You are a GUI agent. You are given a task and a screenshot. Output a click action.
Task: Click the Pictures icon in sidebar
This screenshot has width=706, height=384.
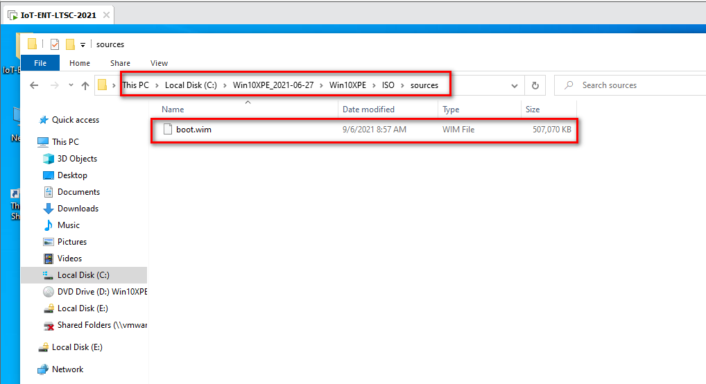[x=48, y=242]
